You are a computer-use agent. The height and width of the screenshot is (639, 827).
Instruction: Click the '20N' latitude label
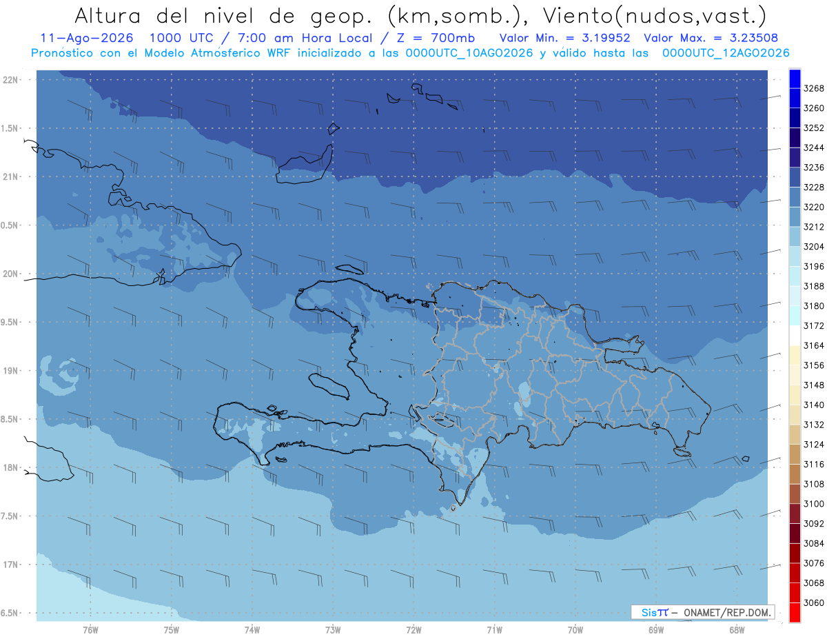(x=12, y=274)
